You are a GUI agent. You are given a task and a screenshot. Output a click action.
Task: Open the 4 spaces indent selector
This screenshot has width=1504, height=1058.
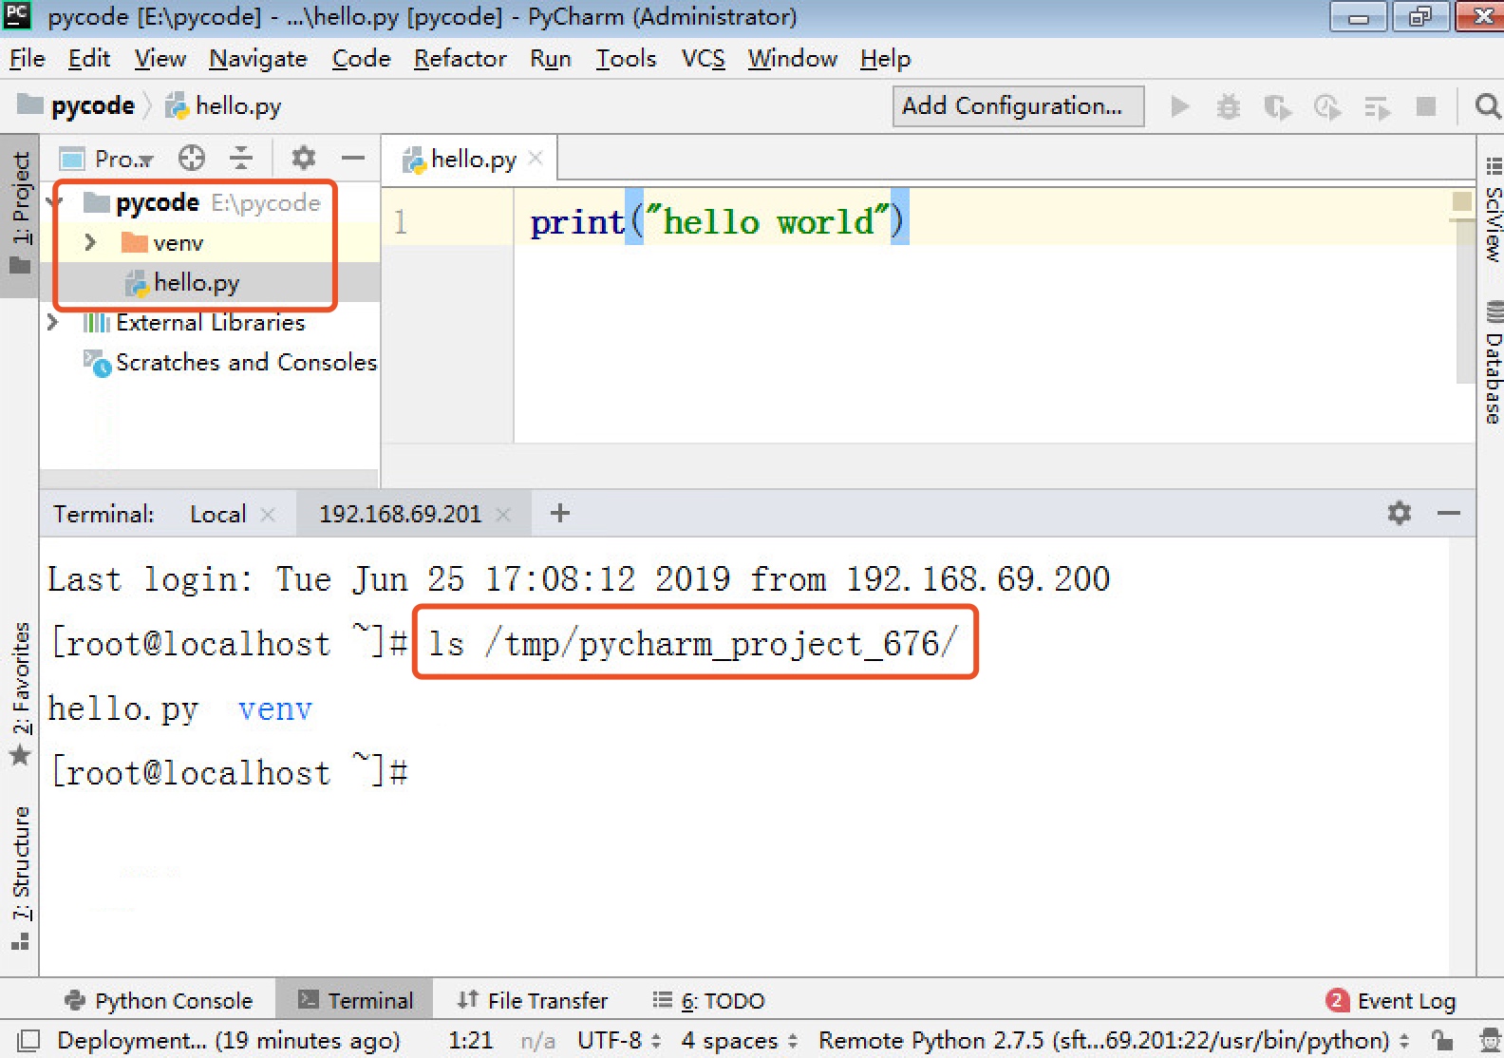click(x=739, y=1041)
